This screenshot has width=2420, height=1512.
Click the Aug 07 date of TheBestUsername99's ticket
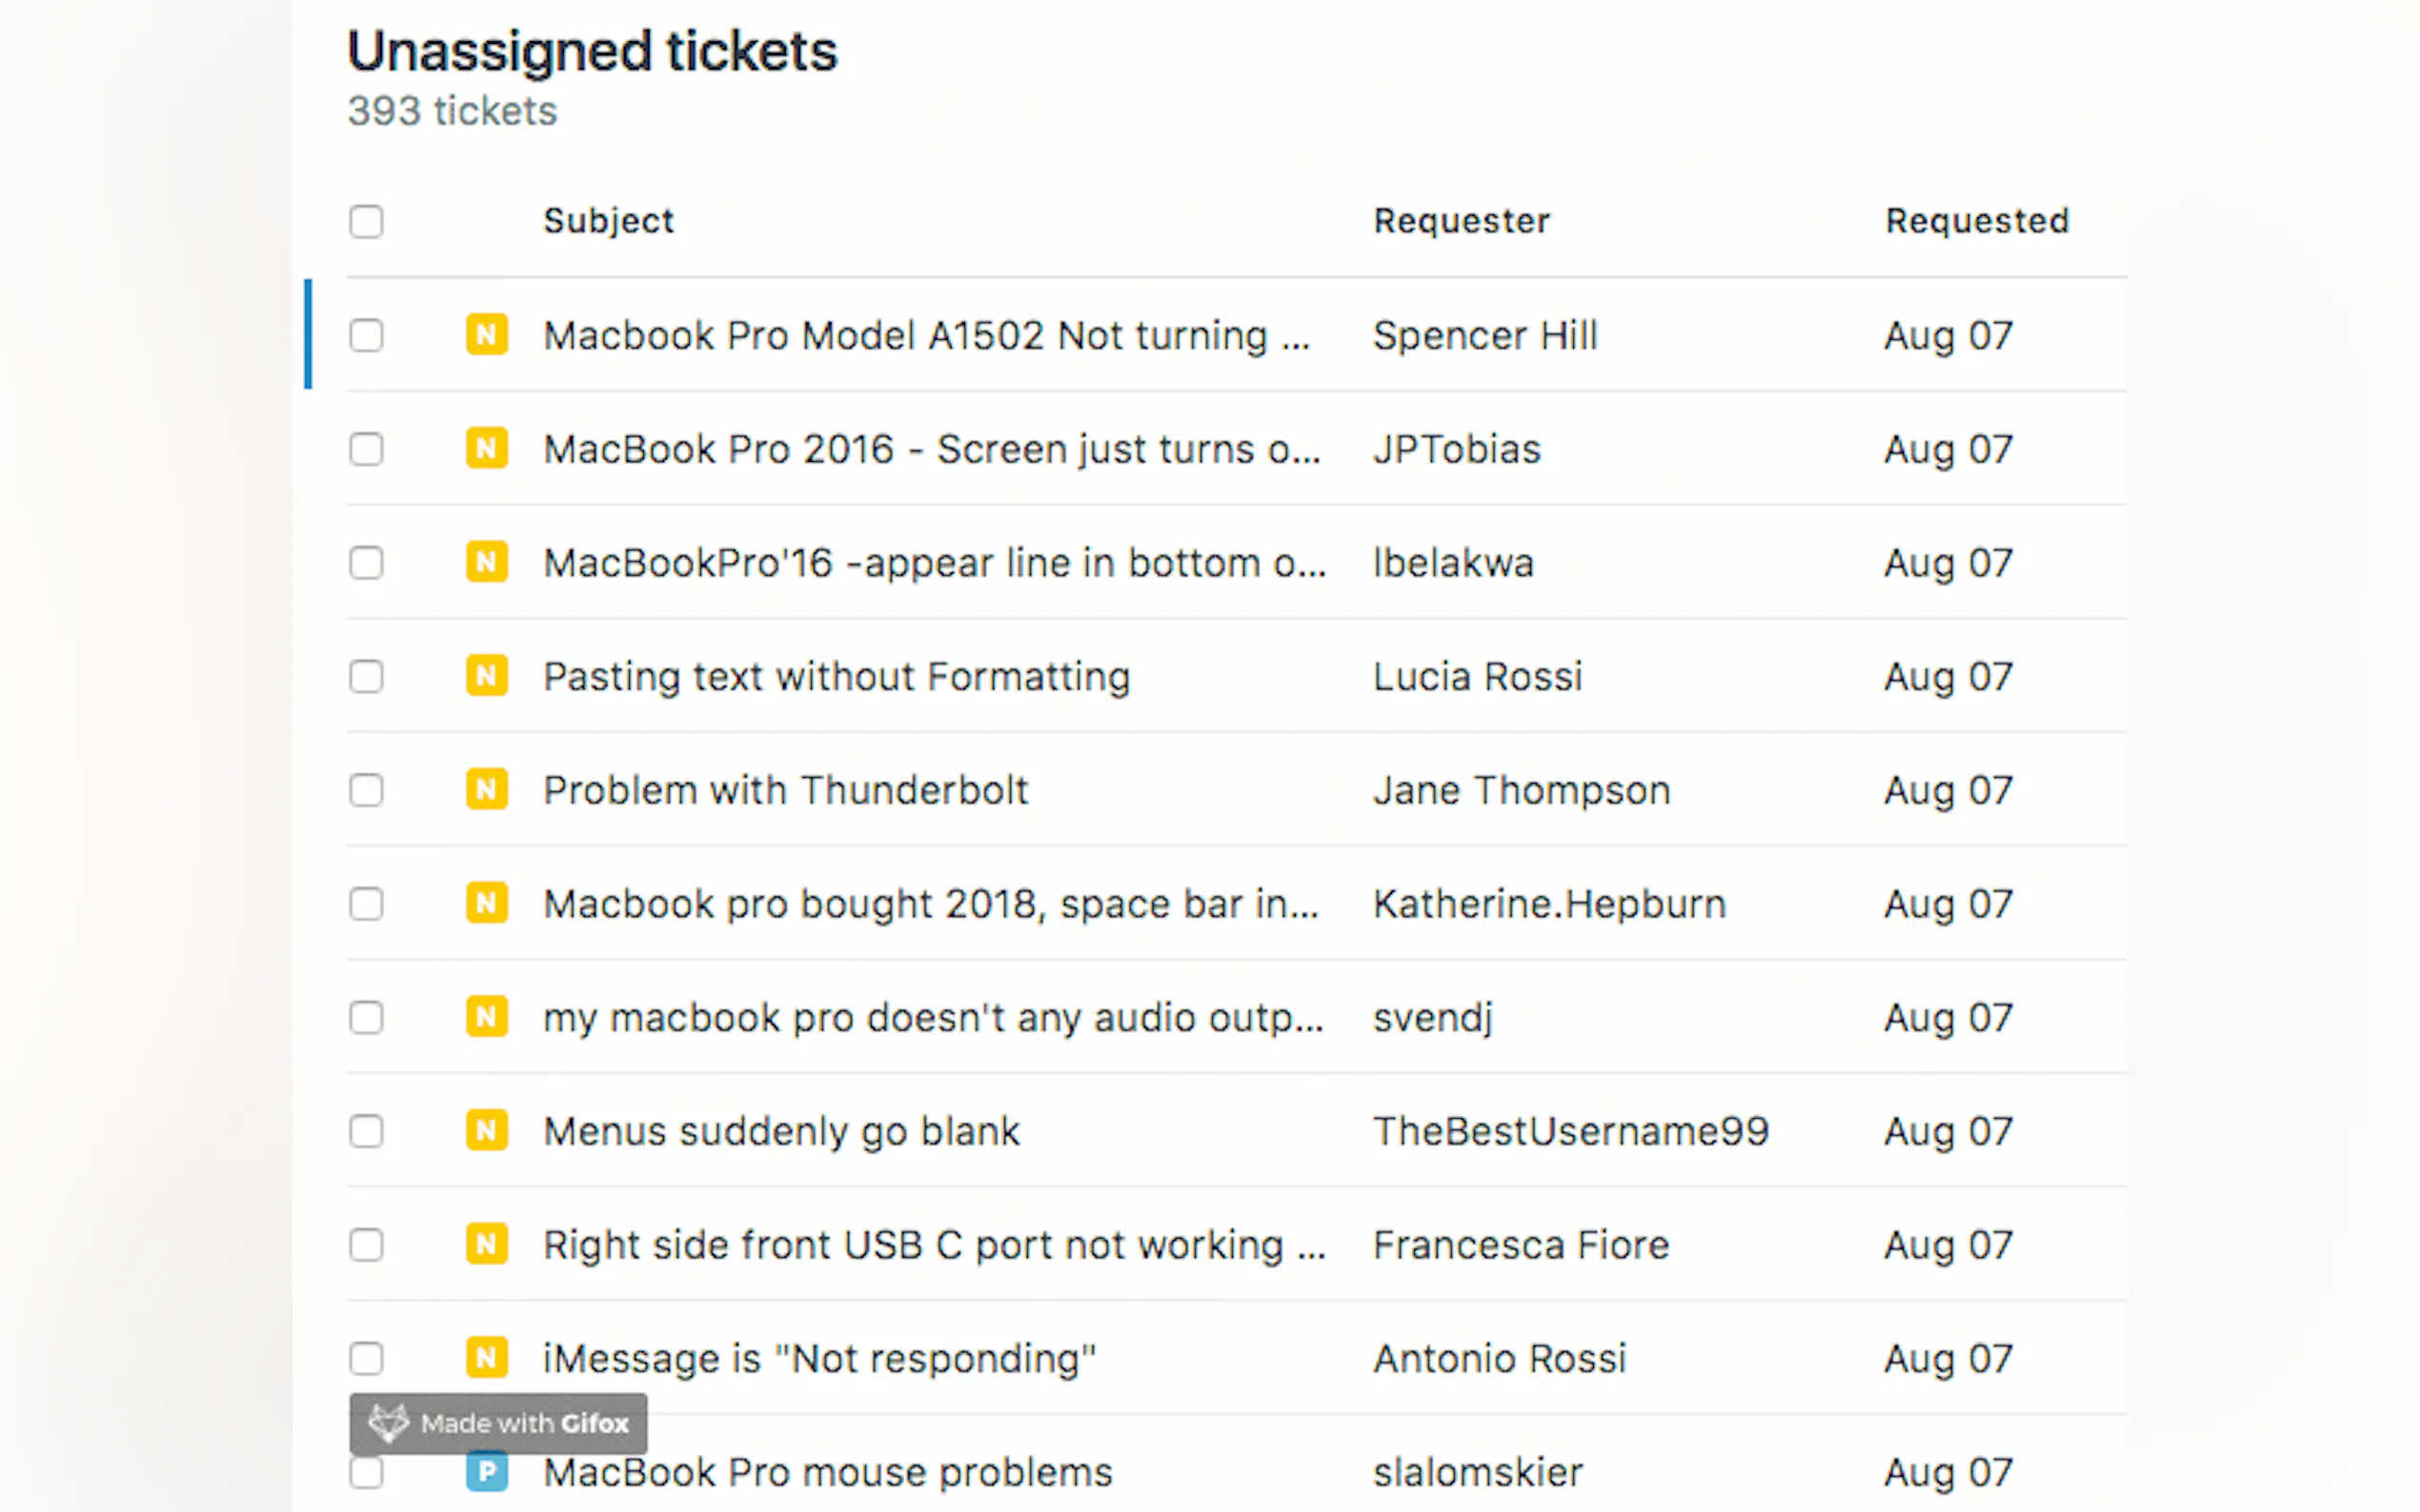pyautogui.click(x=1947, y=1132)
